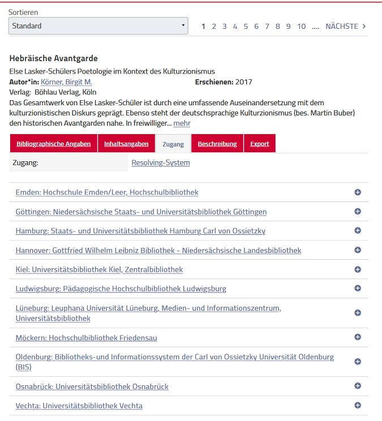This screenshot has width=382, height=421.
Task: Expand Oldenburg library plus icon
Action: [x=358, y=362]
